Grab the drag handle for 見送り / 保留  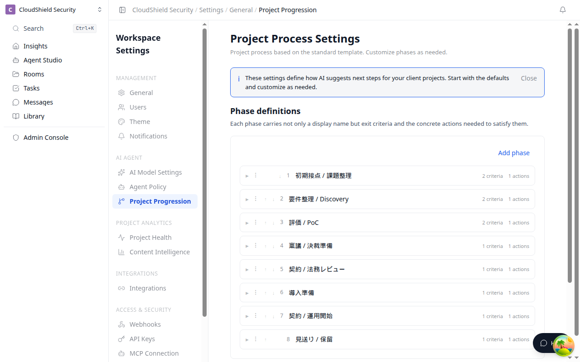click(x=256, y=339)
